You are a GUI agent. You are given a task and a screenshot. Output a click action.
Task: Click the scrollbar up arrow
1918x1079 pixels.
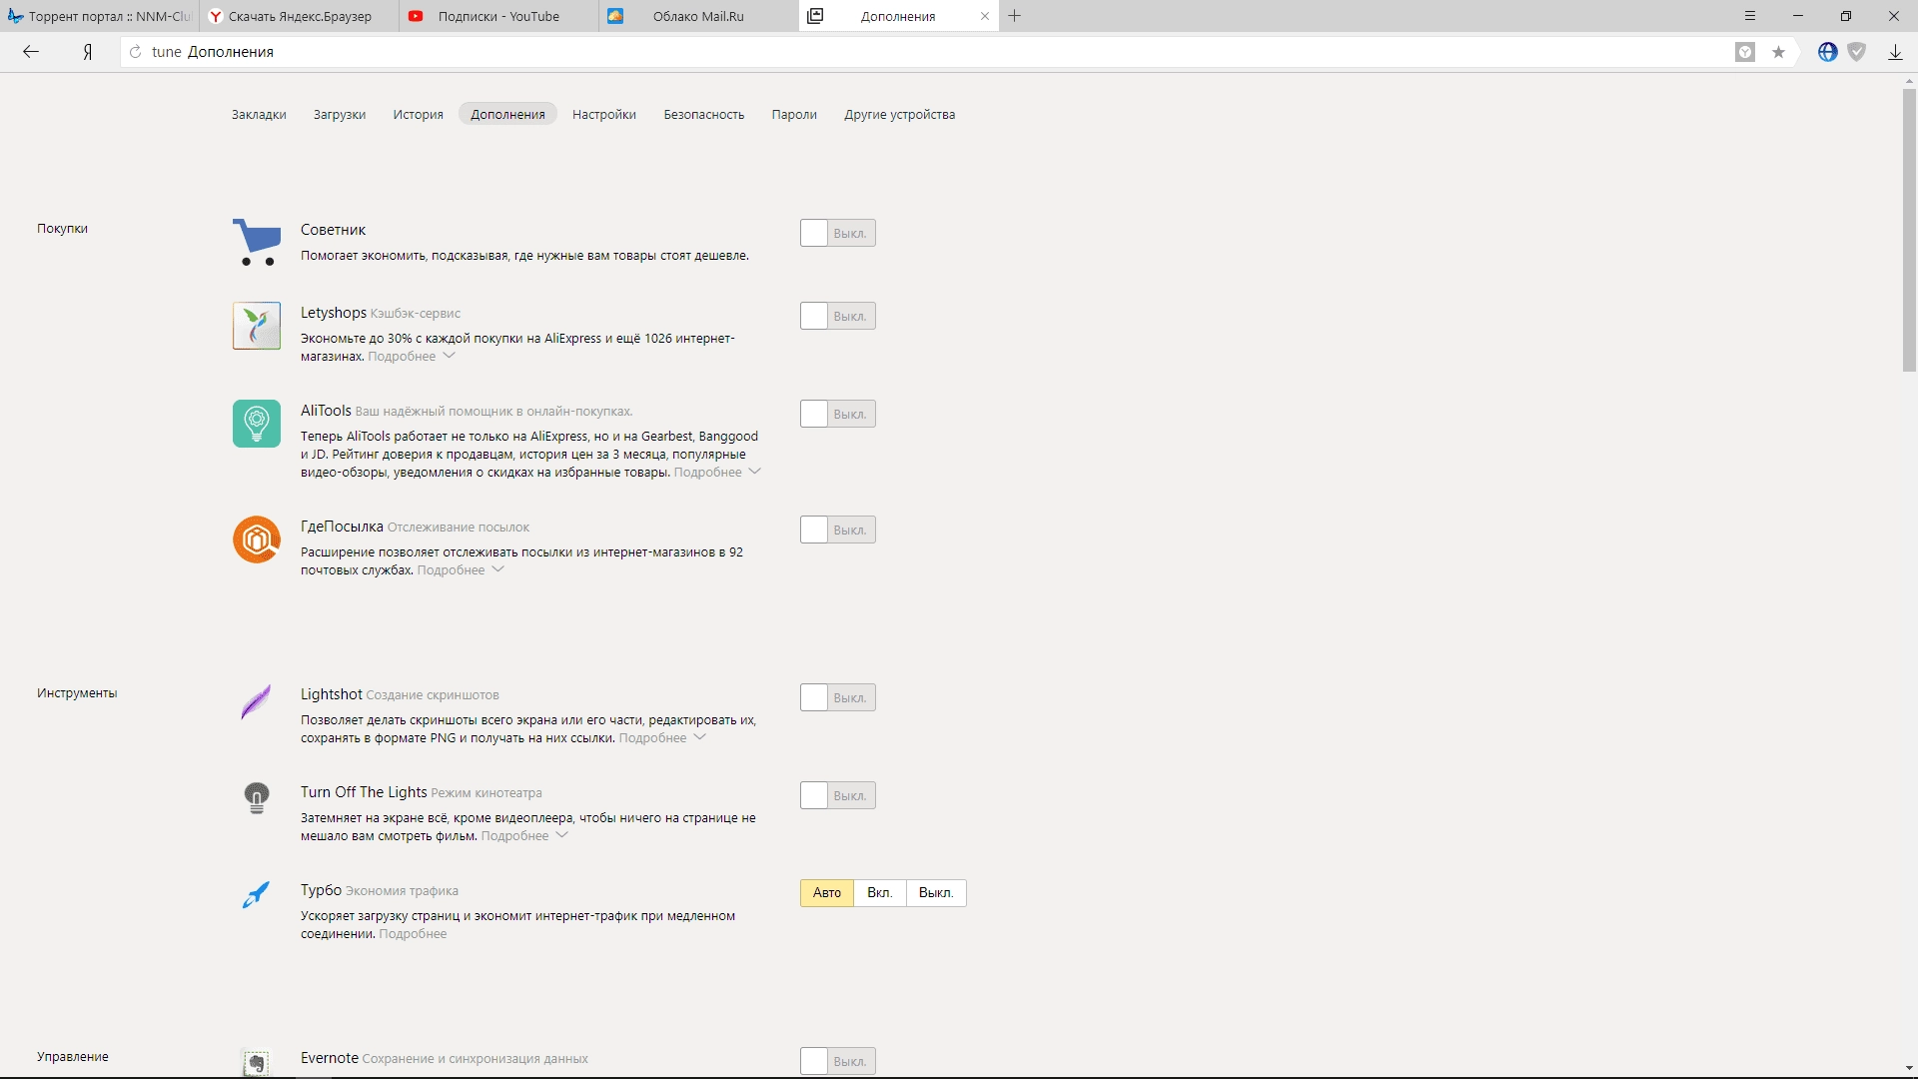pyautogui.click(x=1910, y=81)
